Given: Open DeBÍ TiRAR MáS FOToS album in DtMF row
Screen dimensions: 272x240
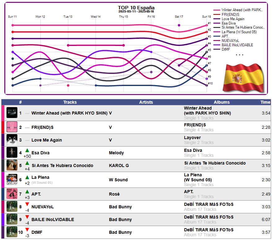Looking at the screenshot, I should tap(209, 230).
